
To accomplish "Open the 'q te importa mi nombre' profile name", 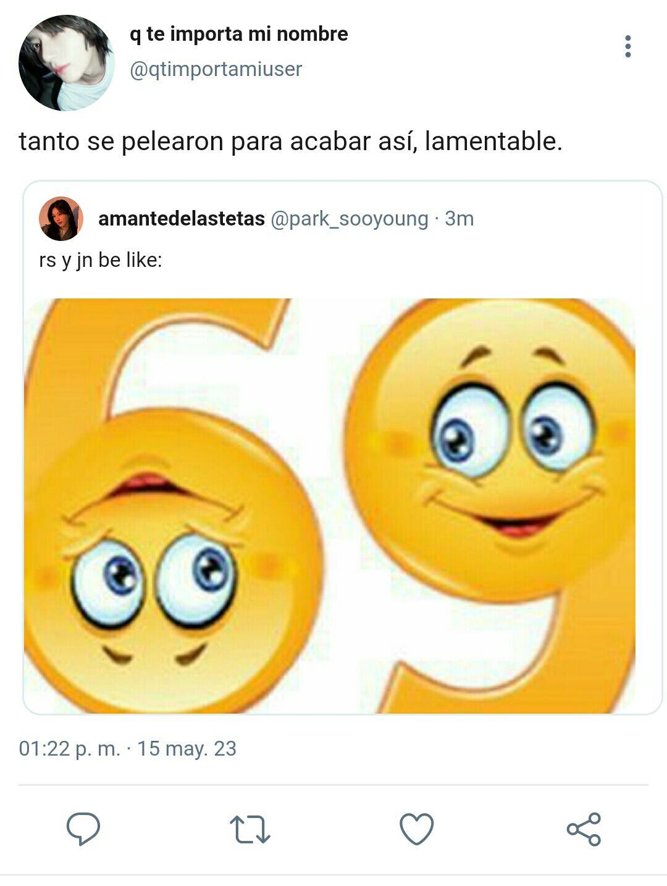I will [x=238, y=34].
